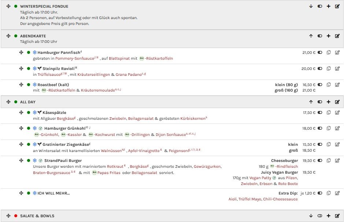Select the ICH WILL MEHR... item title

point(53,193)
